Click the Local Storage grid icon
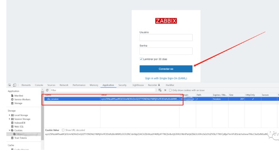This screenshot has width=279, height=151. [12, 115]
